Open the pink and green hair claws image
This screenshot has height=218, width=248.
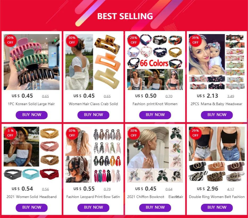pos(32,62)
